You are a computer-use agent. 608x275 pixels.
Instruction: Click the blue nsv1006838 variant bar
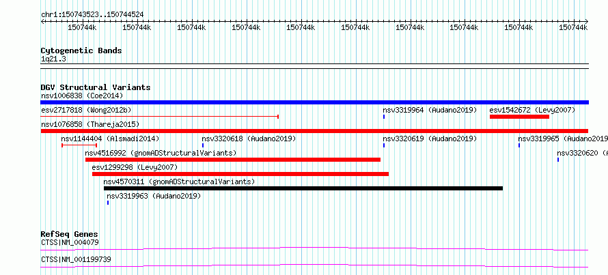pyautogui.click(x=314, y=102)
